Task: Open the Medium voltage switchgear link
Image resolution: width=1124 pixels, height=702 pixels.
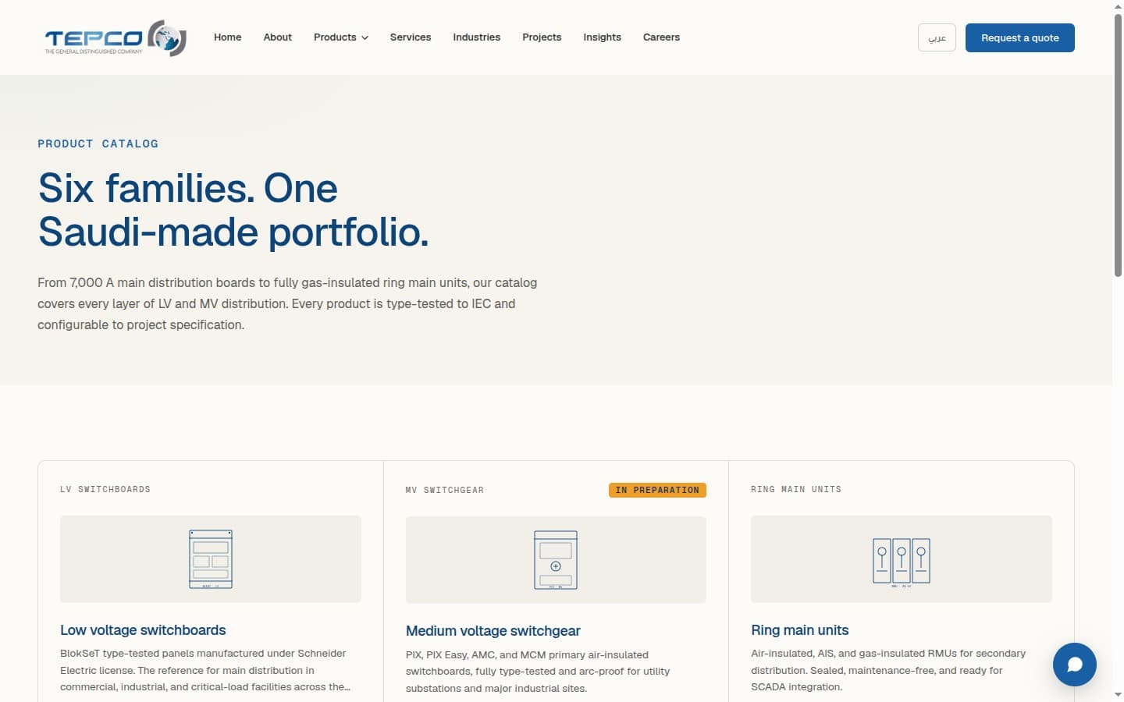Action: (x=493, y=631)
